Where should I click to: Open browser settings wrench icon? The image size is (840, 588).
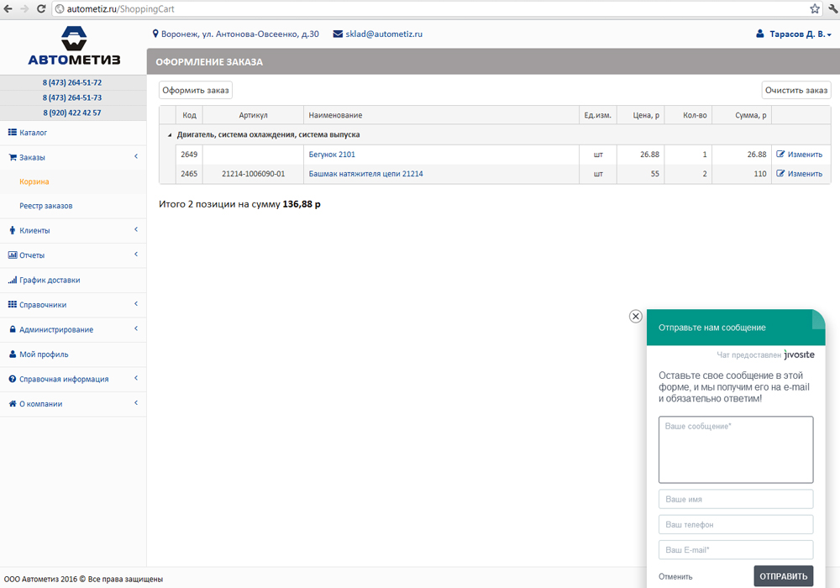(x=832, y=8)
